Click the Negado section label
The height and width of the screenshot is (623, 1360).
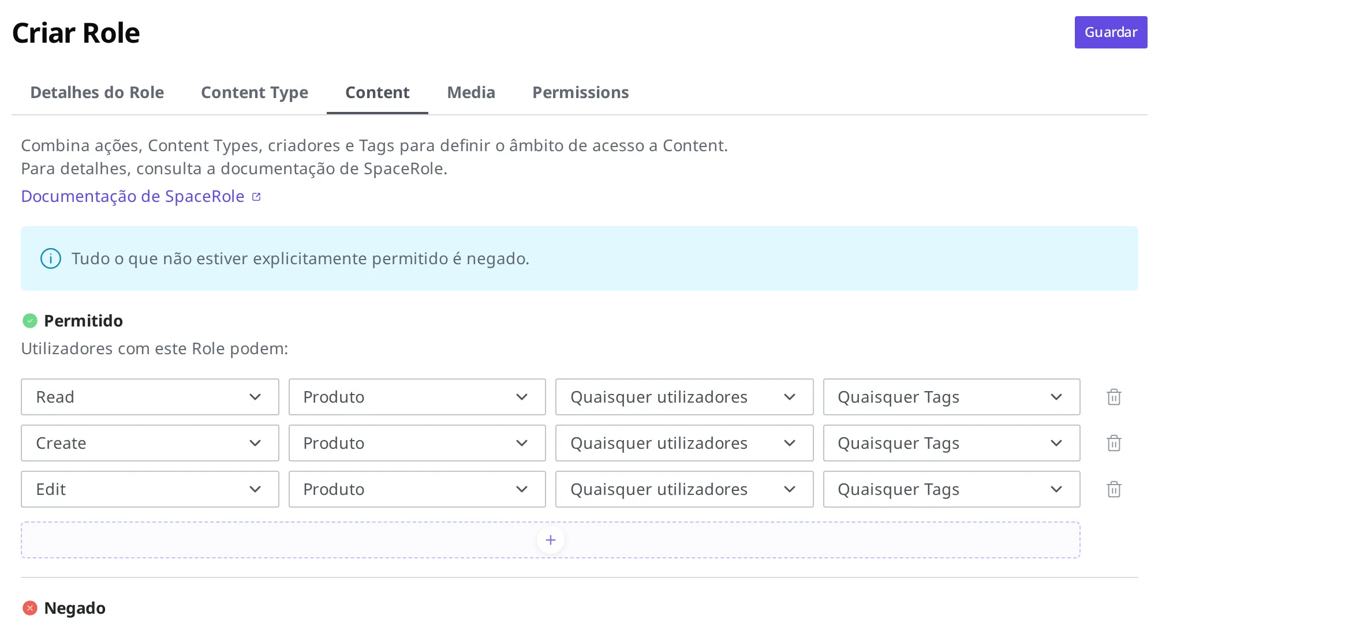(75, 608)
